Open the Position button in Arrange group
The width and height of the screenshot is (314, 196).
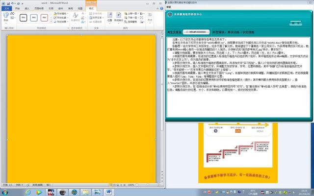pos(109,18)
